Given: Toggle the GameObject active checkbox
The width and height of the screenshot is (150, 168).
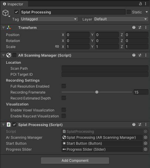Looking at the screenshot, I should [16, 12].
